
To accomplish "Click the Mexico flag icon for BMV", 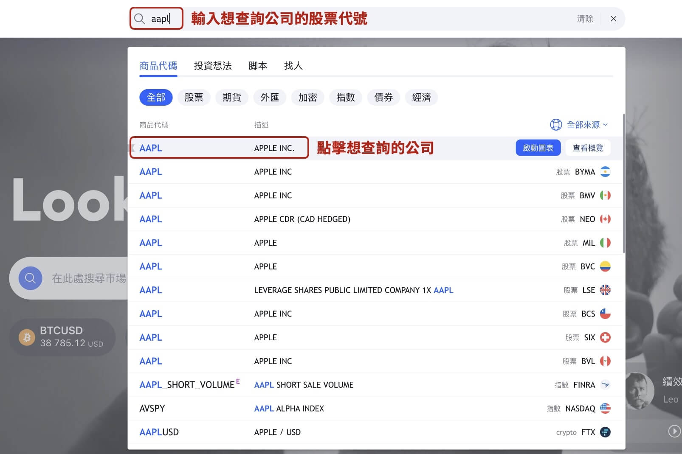I will point(605,196).
